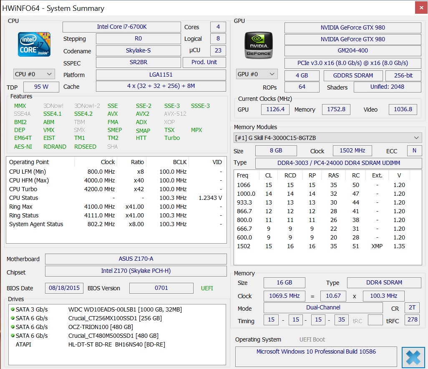Select the total memory size 16 GB

(x=284, y=283)
